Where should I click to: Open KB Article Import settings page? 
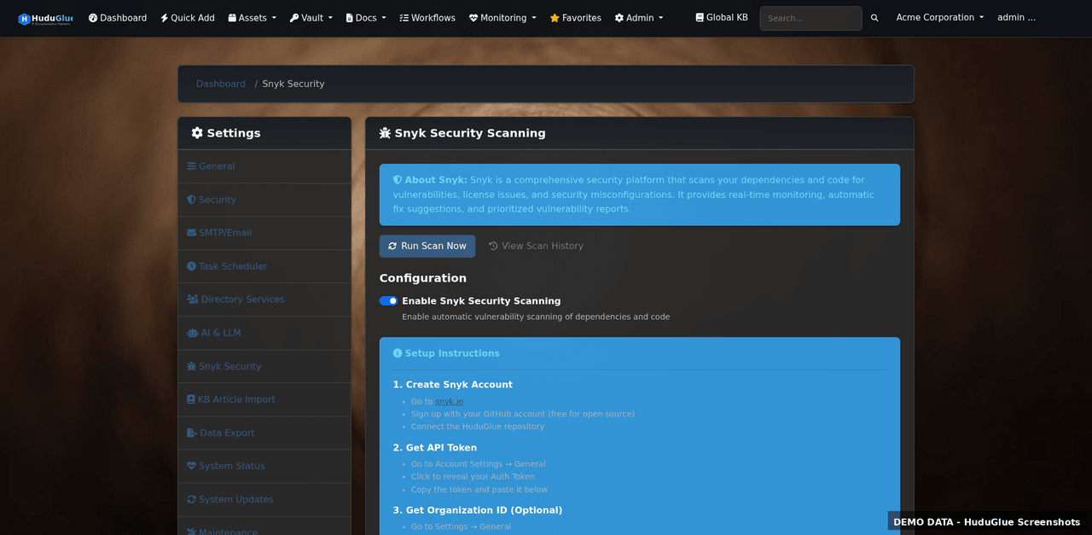pos(264,399)
